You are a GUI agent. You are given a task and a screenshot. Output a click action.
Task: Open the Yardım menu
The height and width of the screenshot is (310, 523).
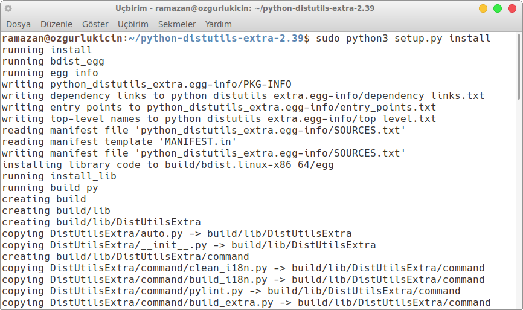point(218,24)
